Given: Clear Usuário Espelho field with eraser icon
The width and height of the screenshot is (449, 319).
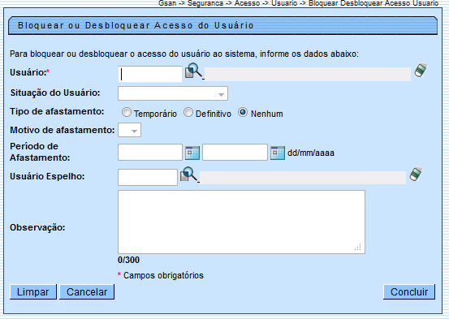Looking at the screenshot, I should (416, 174).
